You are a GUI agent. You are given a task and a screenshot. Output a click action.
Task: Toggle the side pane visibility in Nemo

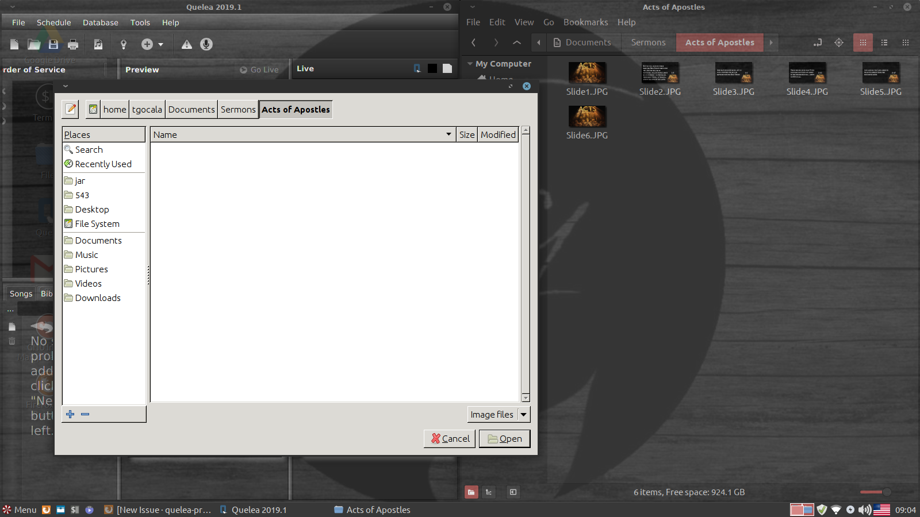pyautogui.click(x=512, y=492)
